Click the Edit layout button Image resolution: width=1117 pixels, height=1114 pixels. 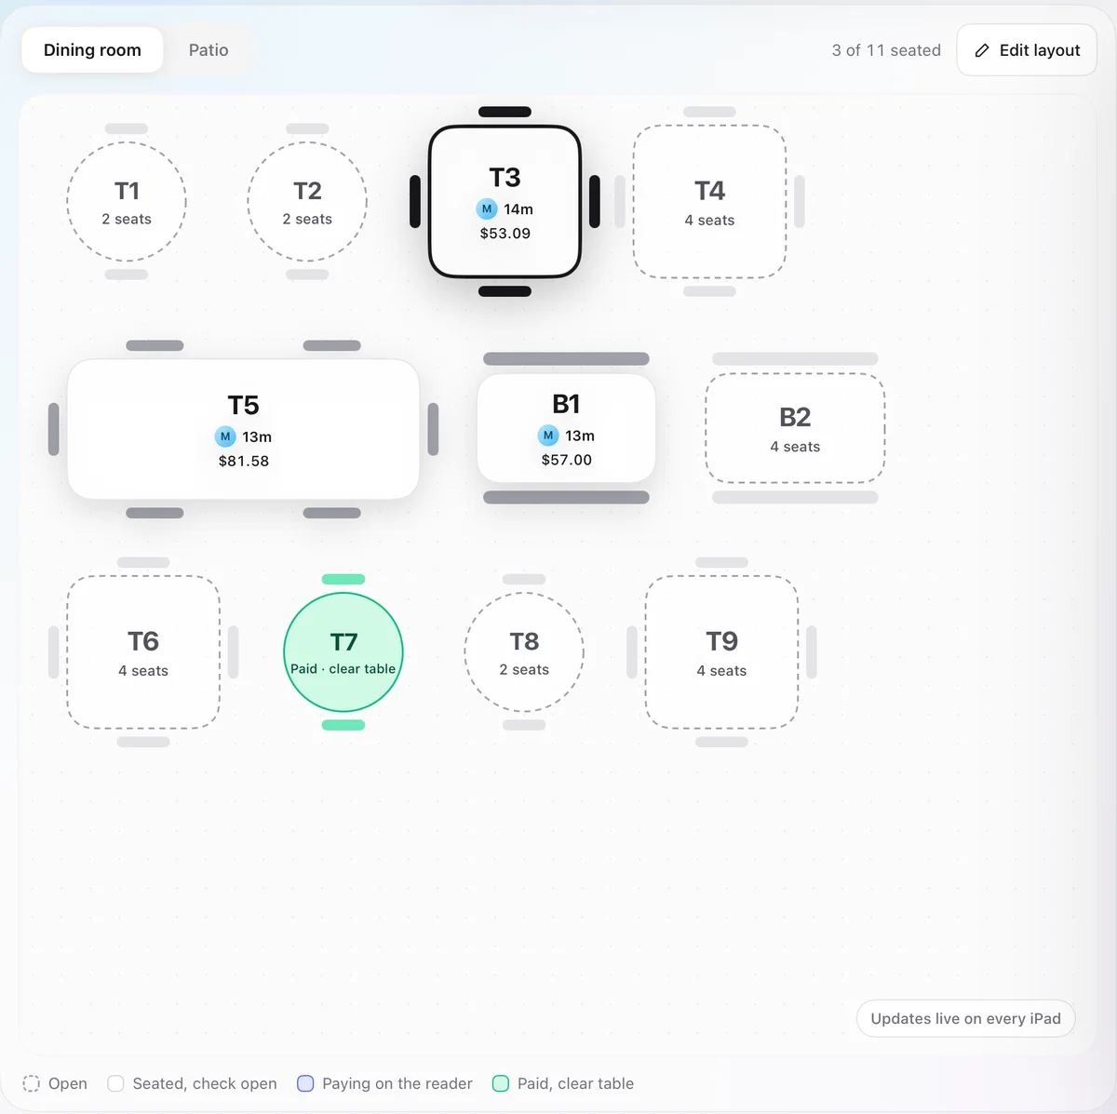[x=1027, y=50]
